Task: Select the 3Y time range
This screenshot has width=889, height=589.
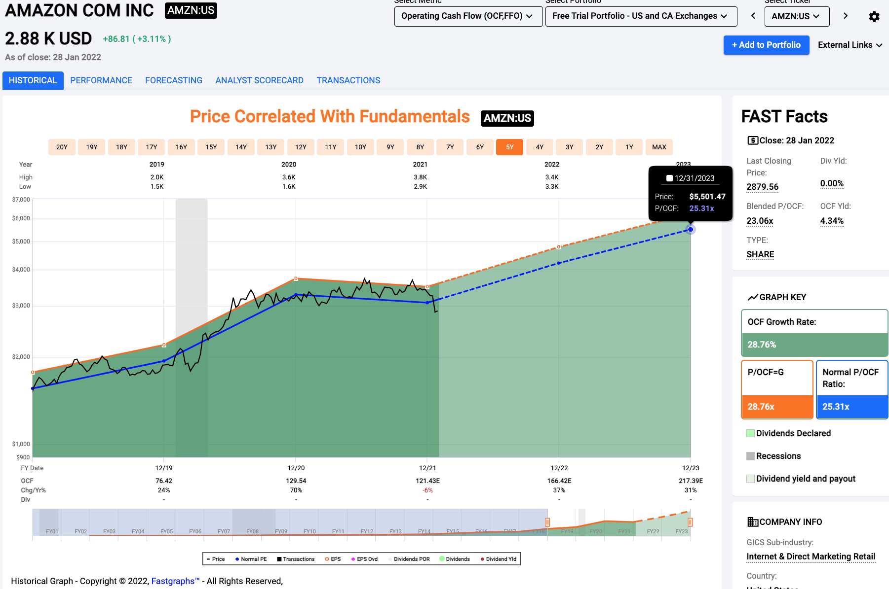Action: [570, 147]
